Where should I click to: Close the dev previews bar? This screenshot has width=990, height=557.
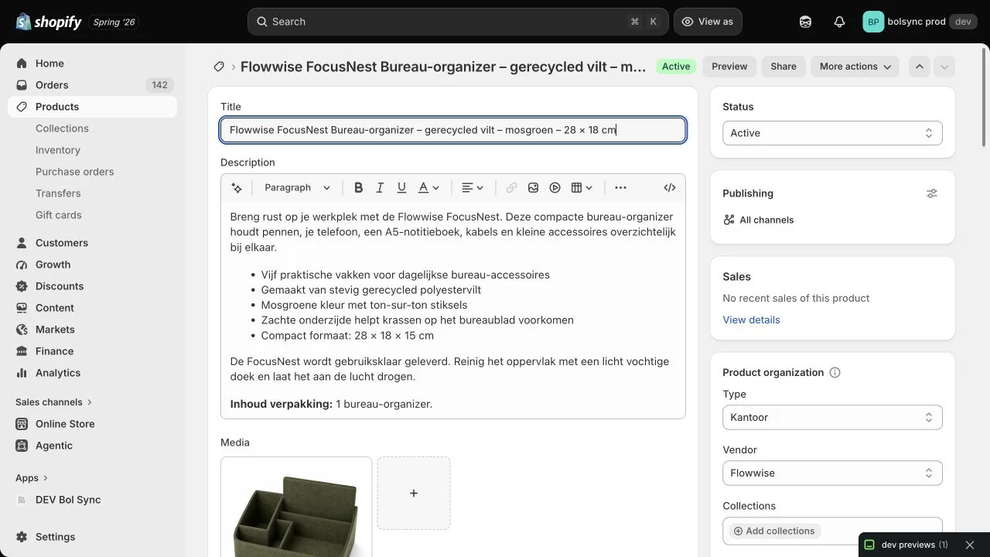[x=970, y=545]
